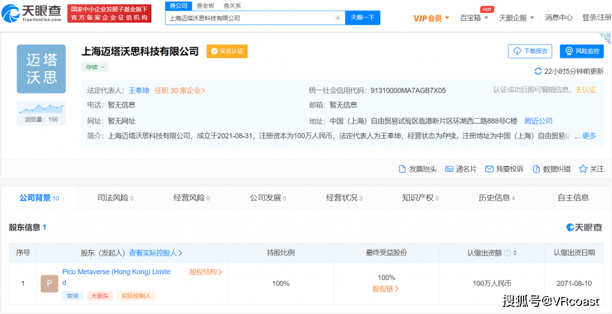Click the TianYanCha logo
The height and width of the screenshot is (314, 612).
[x=31, y=13]
